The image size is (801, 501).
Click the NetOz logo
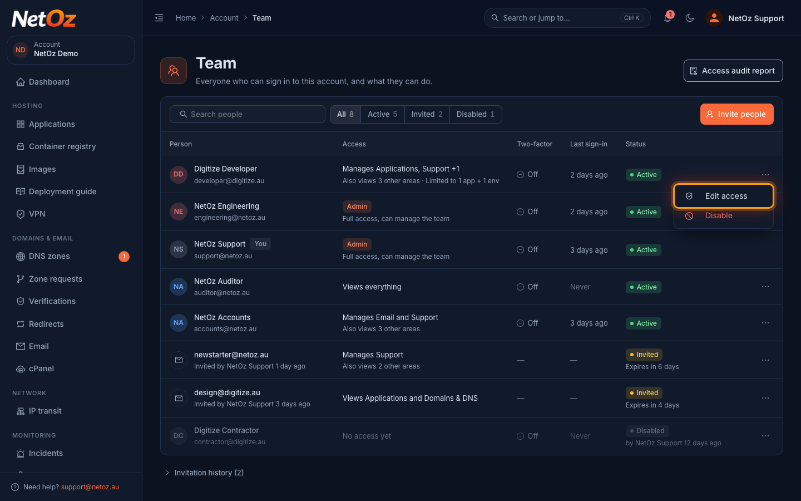(x=44, y=19)
